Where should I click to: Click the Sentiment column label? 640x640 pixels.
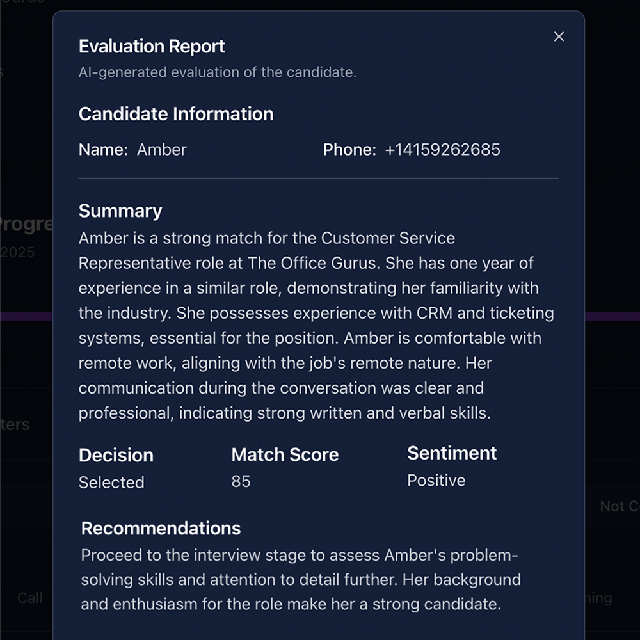coord(452,453)
